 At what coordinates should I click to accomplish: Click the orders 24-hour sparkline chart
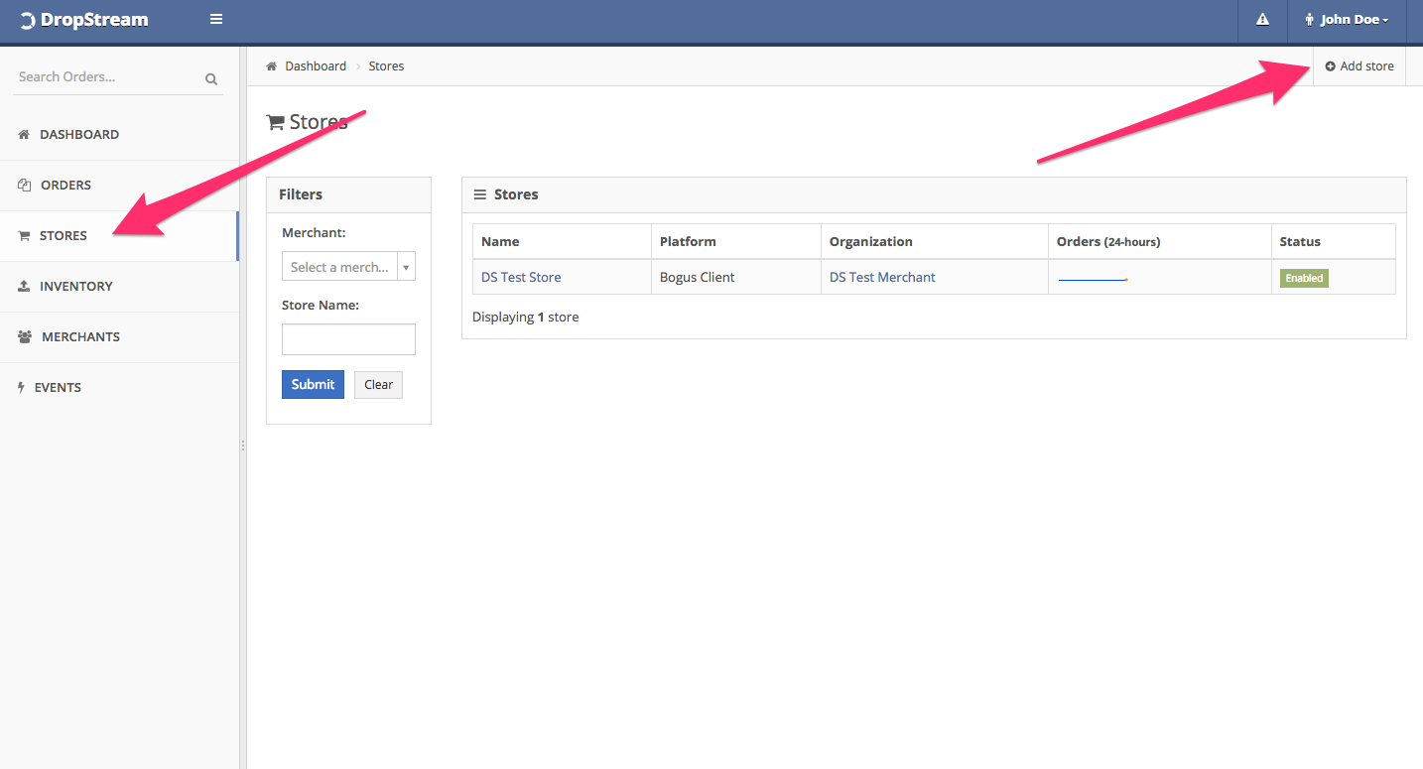click(1094, 280)
